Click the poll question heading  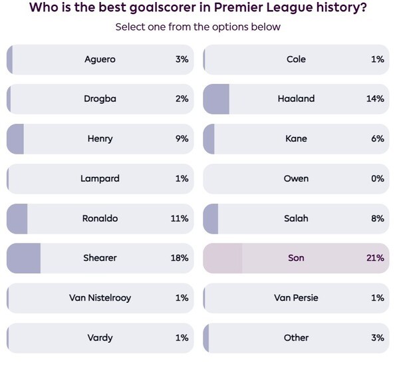pos(199,9)
